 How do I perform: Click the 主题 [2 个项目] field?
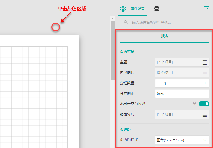(x=177, y=62)
